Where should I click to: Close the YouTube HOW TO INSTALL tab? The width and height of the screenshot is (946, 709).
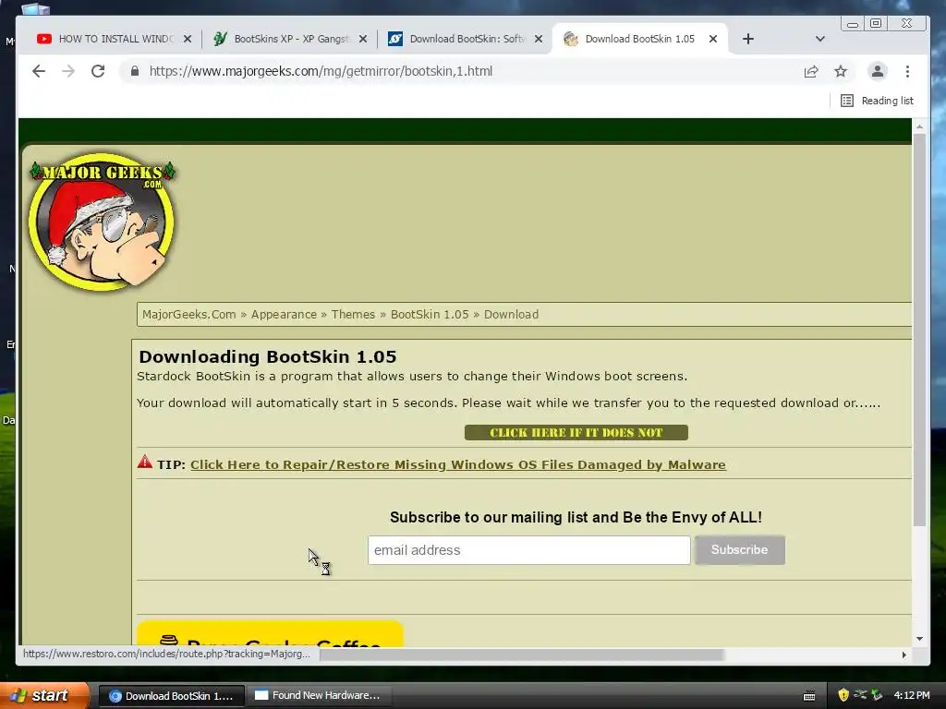(188, 39)
